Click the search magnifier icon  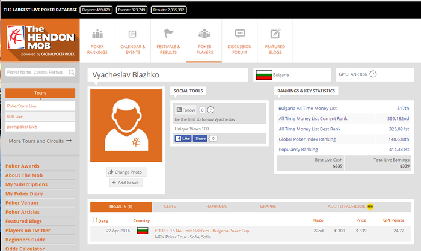(71, 73)
